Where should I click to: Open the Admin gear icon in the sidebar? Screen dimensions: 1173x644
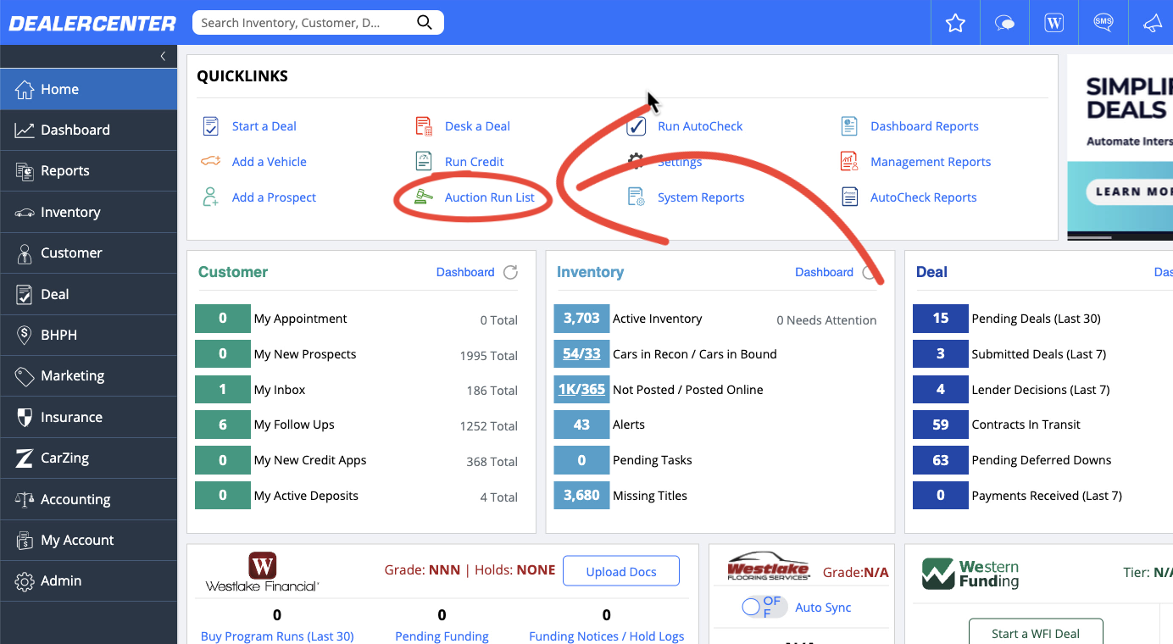pyautogui.click(x=23, y=580)
